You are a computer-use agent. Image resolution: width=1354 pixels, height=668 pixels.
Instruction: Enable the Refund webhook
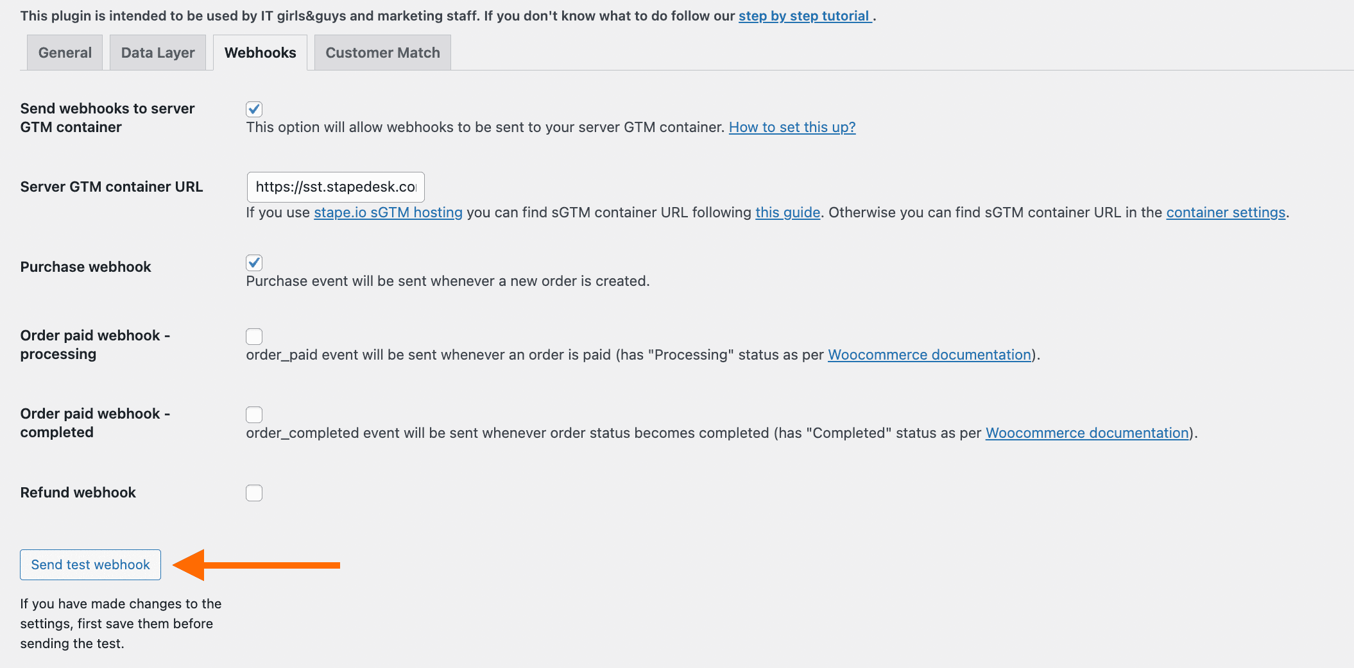pos(253,492)
